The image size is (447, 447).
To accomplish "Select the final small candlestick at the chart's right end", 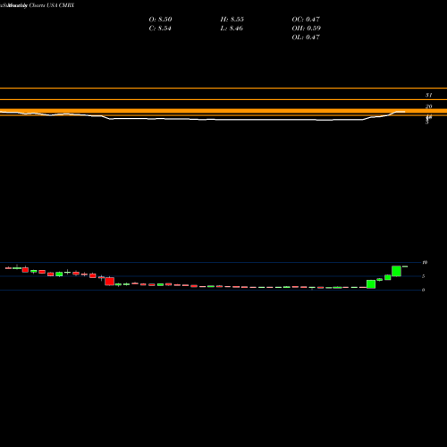I will [405, 266].
